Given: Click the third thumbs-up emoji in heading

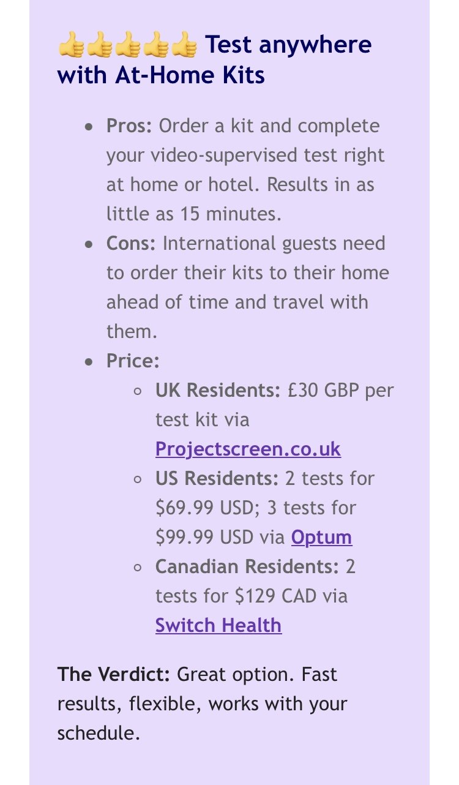Looking at the screenshot, I should 128,46.
